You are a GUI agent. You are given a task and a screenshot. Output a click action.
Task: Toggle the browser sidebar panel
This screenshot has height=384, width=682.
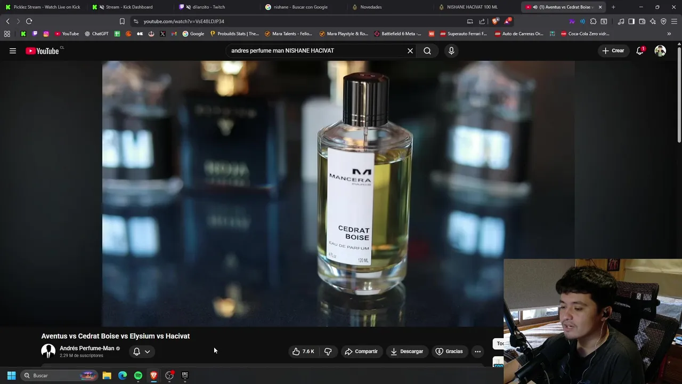point(631,21)
